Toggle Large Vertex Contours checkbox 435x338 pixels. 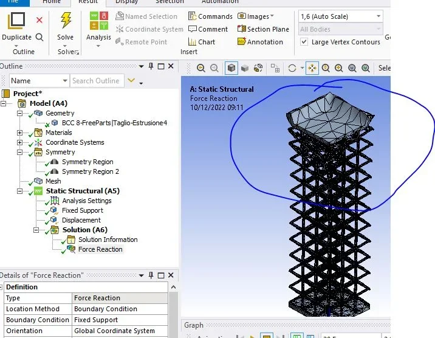click(x=304, y=42)
